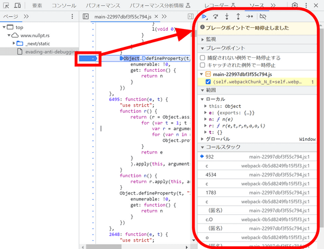Screen dimensions: 324x249
Task: Show more file tabs chevron
Action: point(164,16)
